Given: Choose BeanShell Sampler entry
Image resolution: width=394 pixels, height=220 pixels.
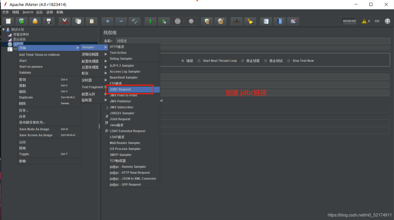Looking at the screenshot, I should pos(134,78).
